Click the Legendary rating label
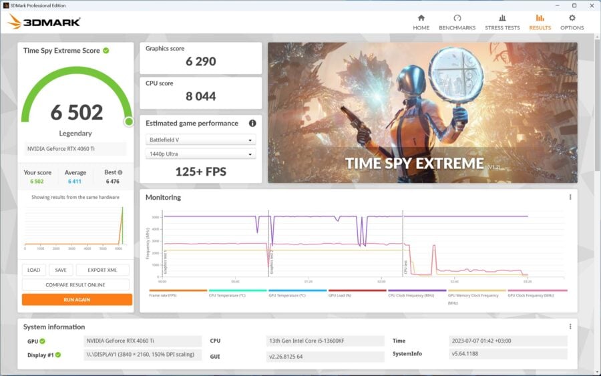Viewport: 601px width, 376px height. click(x=75, y=134)
